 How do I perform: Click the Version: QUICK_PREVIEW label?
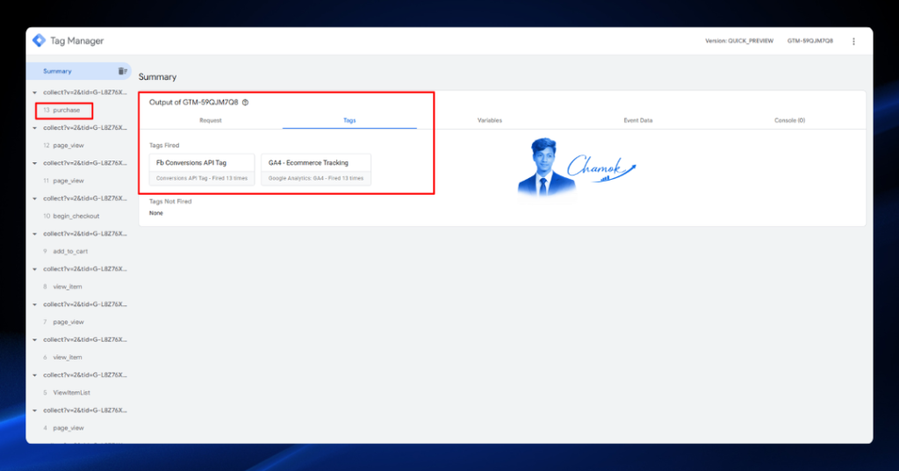click(739, 41)
